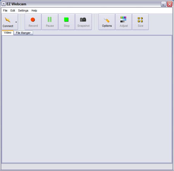Screen dimensions: 174x171
Task: Open the Options wrench tool
Action: (107, 22)
